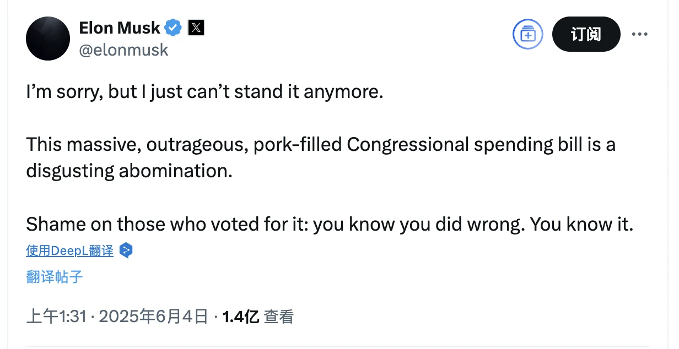Click the 1.4亿 view count number
Image resolution: width=679 pixels, height=349 pixels.
pyautogui.click(x=240, y=317)
